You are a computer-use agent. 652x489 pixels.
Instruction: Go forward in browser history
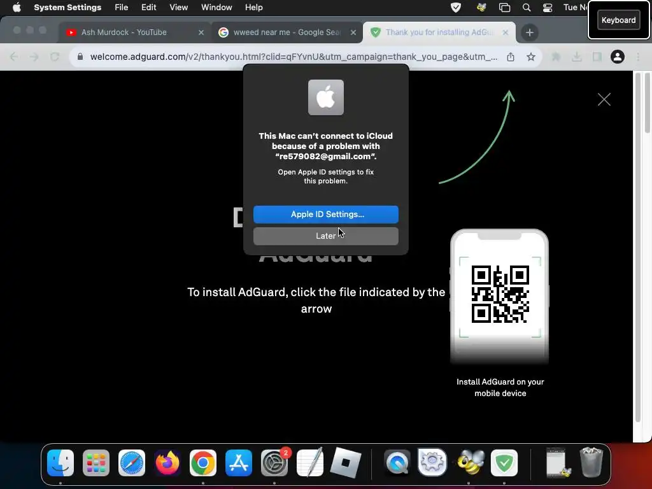click(34, 57)
